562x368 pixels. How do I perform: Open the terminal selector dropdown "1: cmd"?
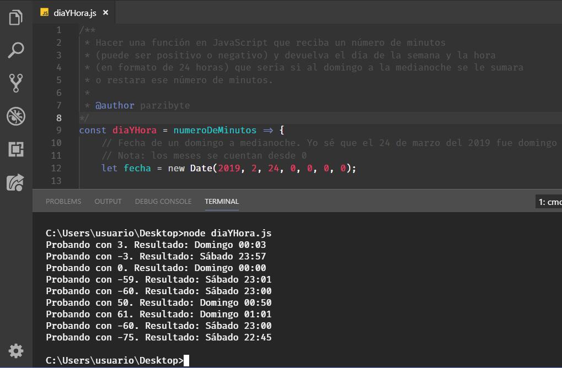(x=549, y=202)
